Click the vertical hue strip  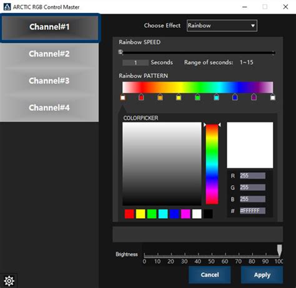click(212, 164)
